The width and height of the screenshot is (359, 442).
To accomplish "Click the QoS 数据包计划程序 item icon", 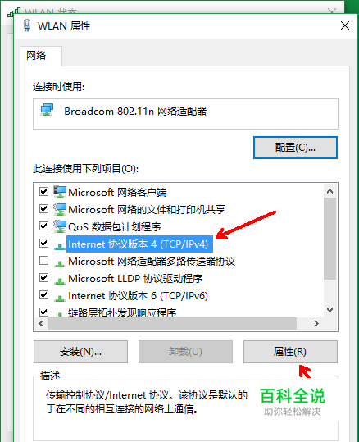I will [60, 226].
